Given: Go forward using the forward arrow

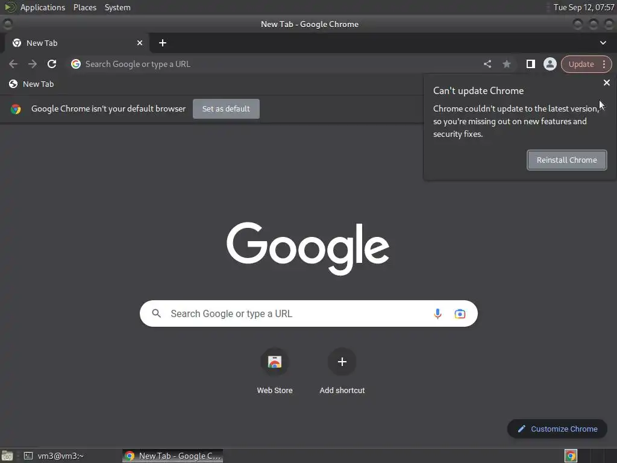Looking at the screenshot, I should (x=33, y=64).
